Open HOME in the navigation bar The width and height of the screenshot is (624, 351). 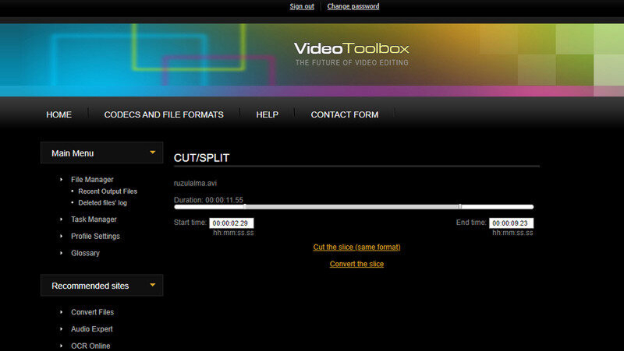point(58,114)
